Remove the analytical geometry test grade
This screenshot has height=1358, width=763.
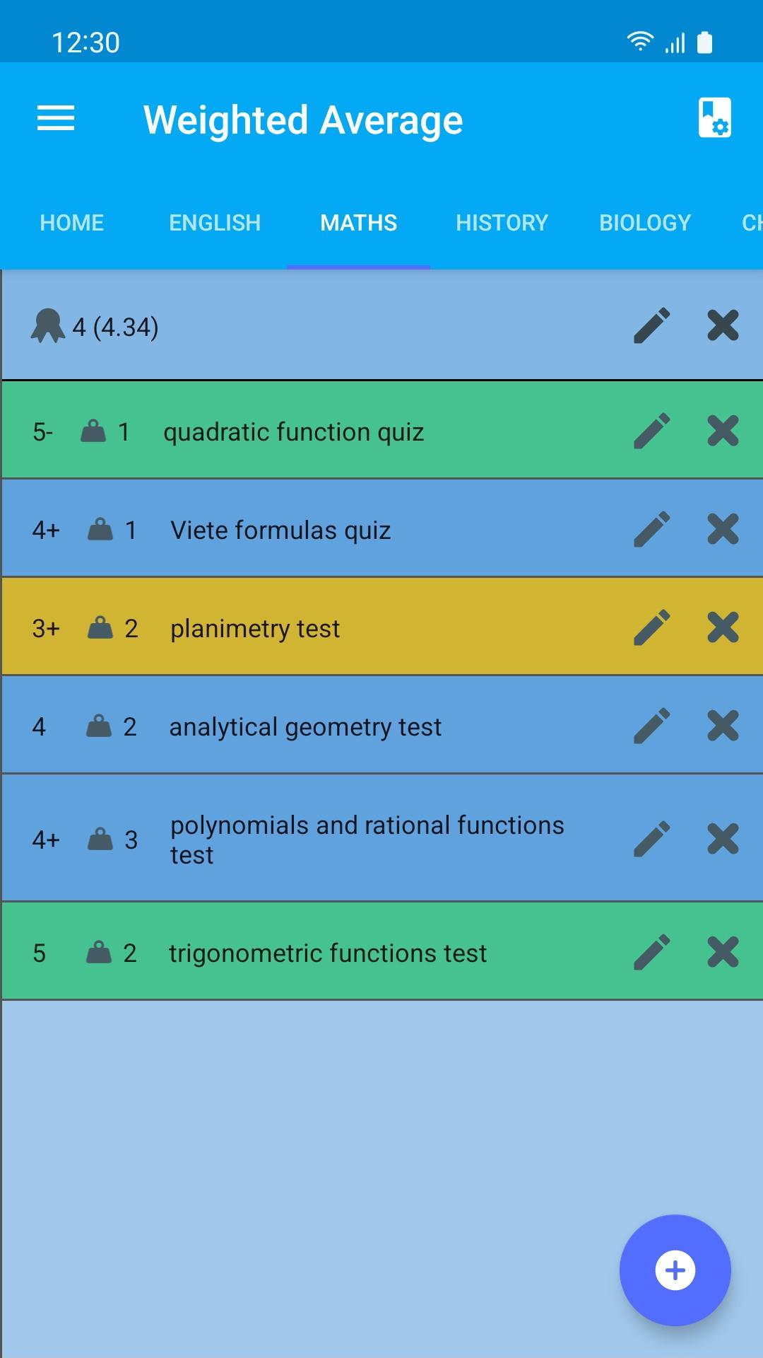coord(723,726)
